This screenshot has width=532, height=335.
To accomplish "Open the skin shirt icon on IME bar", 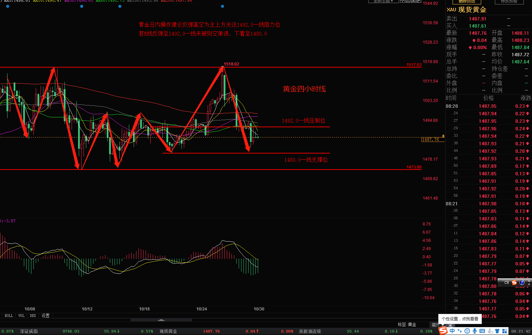I will (x=497, y=331).
